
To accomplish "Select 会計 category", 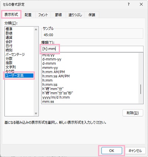I will pos(20,42).
